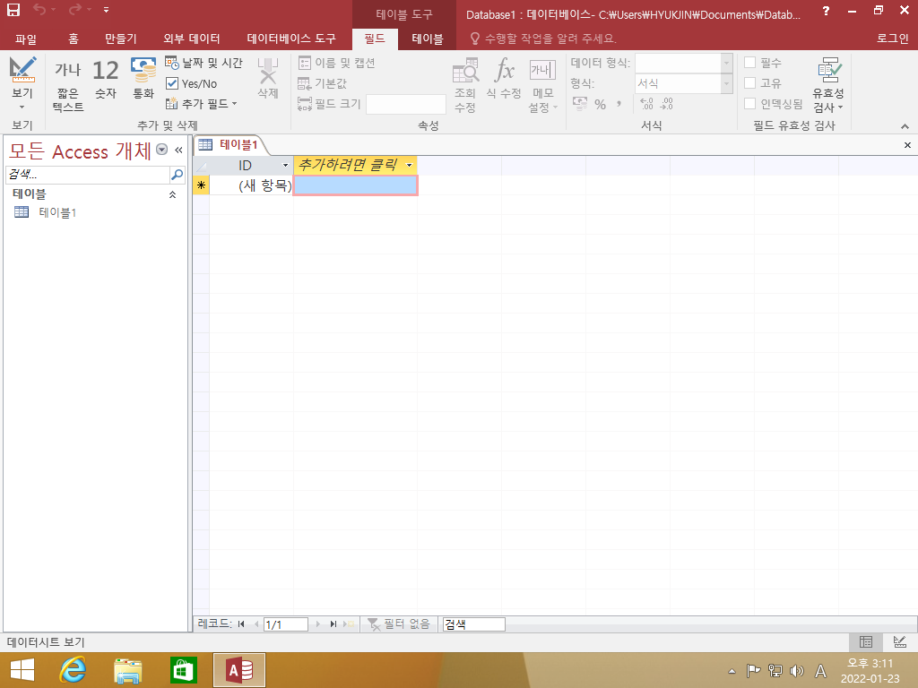Collapse navigation pane with shutter button
This screenshot has width=918, height=688.
178,150
